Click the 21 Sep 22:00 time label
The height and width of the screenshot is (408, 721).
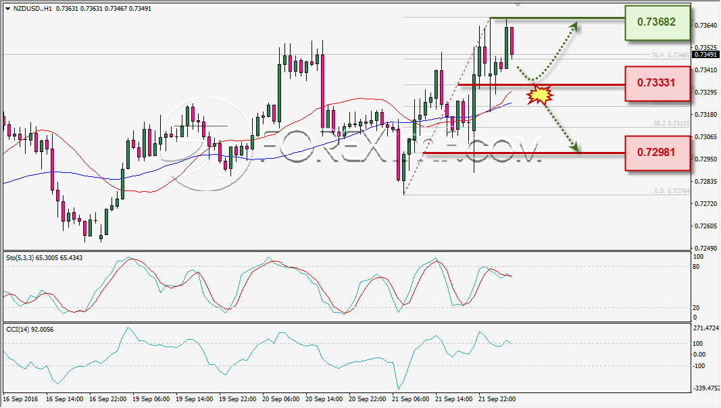tap(497, 399)
